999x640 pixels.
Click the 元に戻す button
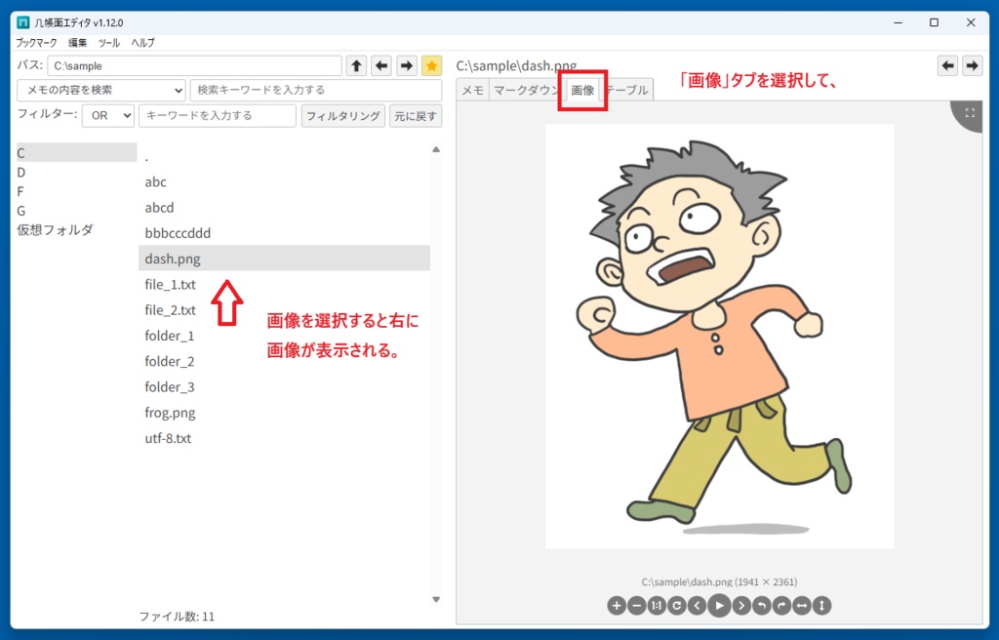point(416,115)
